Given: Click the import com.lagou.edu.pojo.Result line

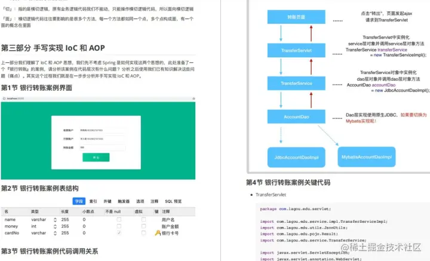Looking at the screenshot, I should pos(299,234).
